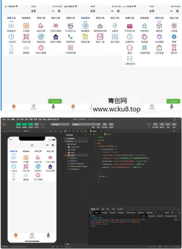Close the app.js editor tab
Image resolution: width=182 pixels, height=249 pixels.
[101, 131]
